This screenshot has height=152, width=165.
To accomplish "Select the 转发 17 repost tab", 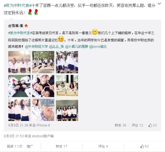I will point(61,146).
